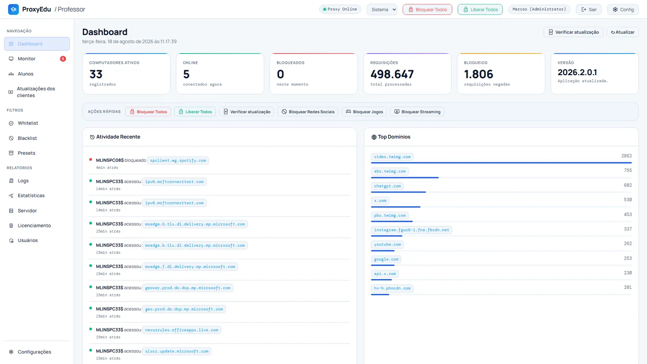Click the Bloquear Streaming quick action
The image size is (647, 364).
417,112
